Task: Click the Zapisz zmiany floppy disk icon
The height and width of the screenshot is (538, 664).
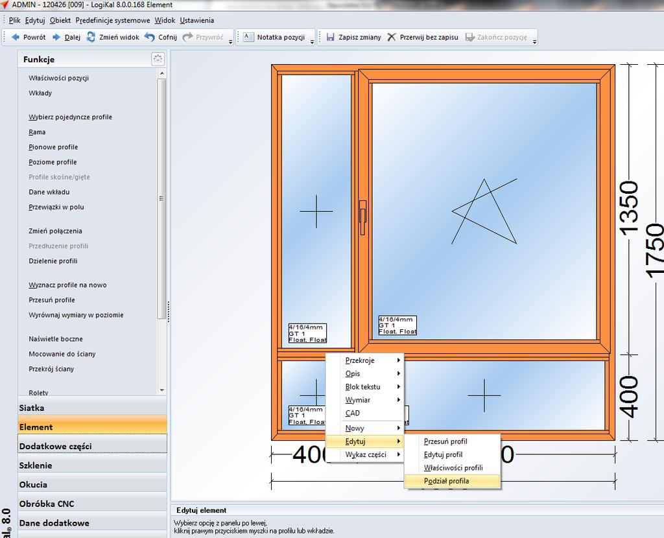Action: (331, 37)
